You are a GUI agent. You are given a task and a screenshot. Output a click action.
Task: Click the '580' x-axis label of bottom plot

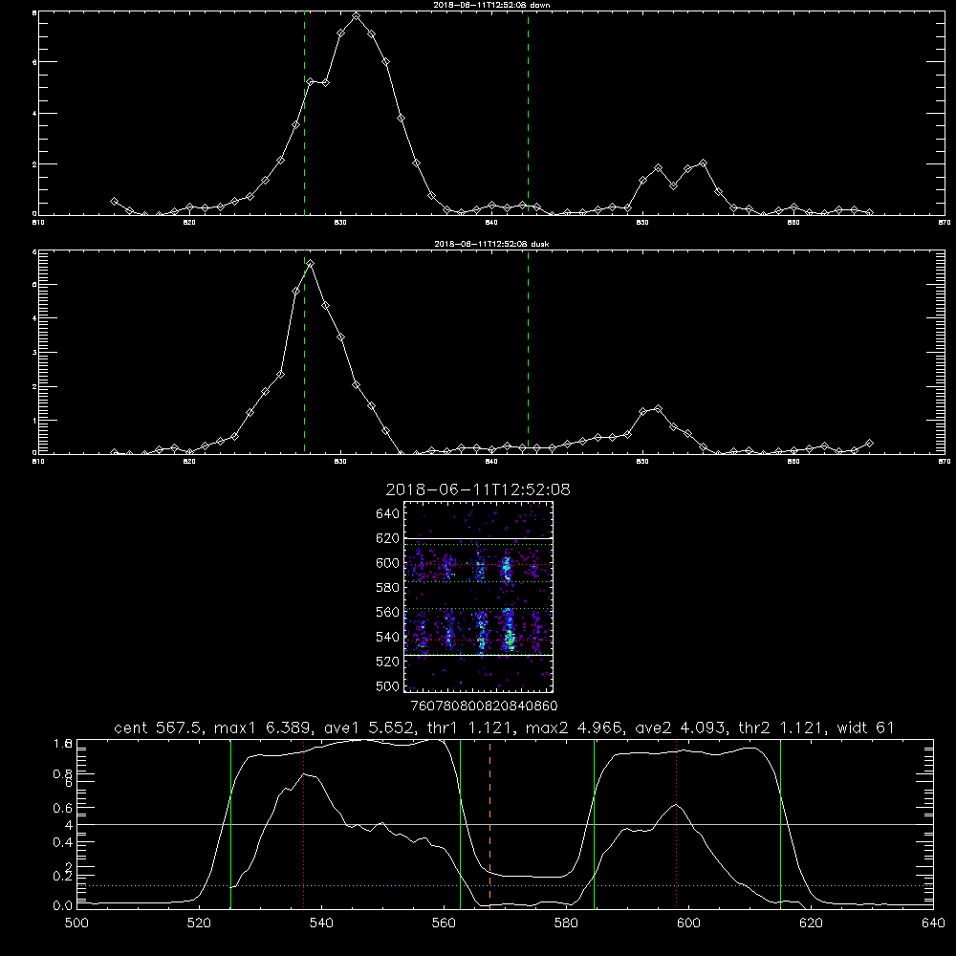click(566, 923)
